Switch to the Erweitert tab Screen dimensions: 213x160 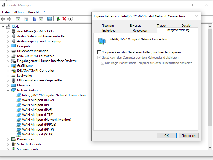[135, 25]
